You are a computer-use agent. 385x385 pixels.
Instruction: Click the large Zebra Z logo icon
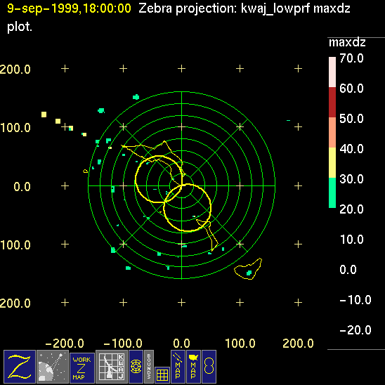click(20, 367)
